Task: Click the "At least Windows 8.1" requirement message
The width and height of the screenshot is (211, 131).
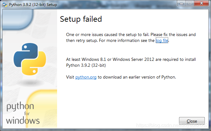Action: [x=131, y=59]
